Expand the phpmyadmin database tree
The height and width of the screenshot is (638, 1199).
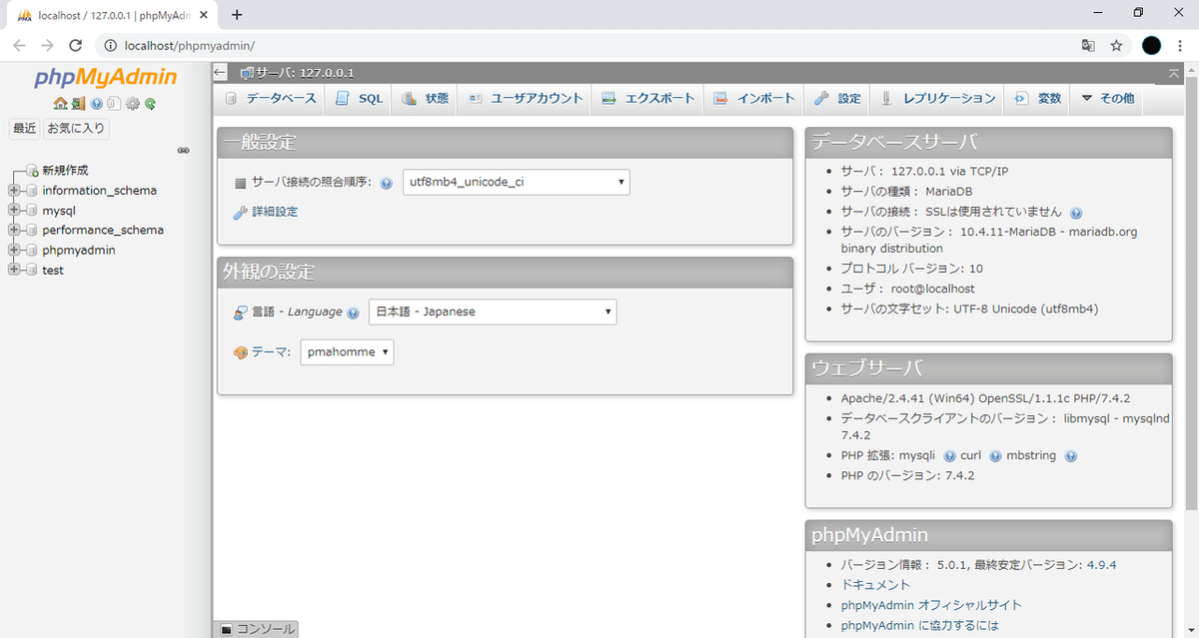14,250
